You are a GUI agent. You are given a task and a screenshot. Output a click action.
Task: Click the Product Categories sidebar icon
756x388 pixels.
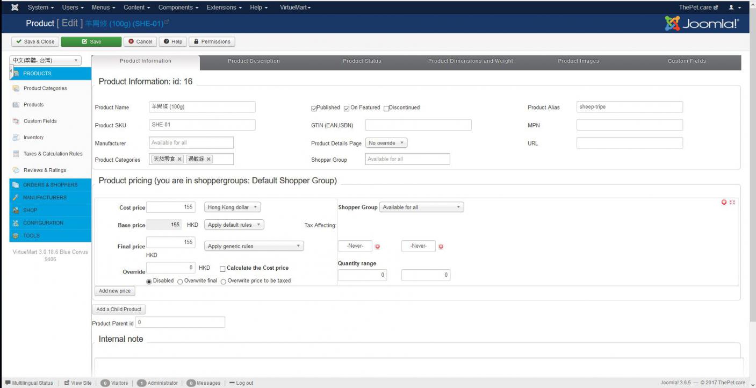click(x=16, y=89)
